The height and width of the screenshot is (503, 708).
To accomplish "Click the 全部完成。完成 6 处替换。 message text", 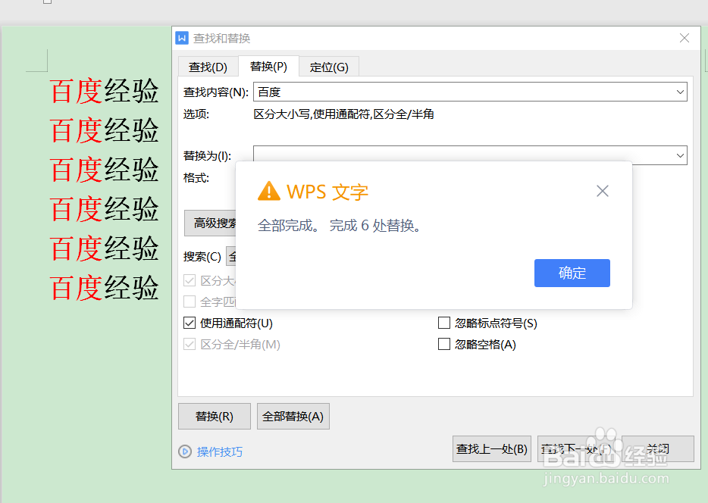I will 340,225.
